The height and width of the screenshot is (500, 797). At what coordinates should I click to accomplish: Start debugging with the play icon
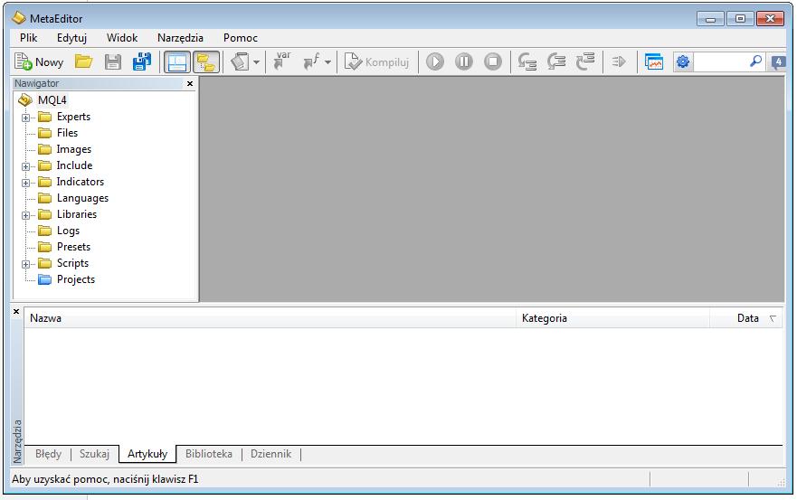[434, 61]
